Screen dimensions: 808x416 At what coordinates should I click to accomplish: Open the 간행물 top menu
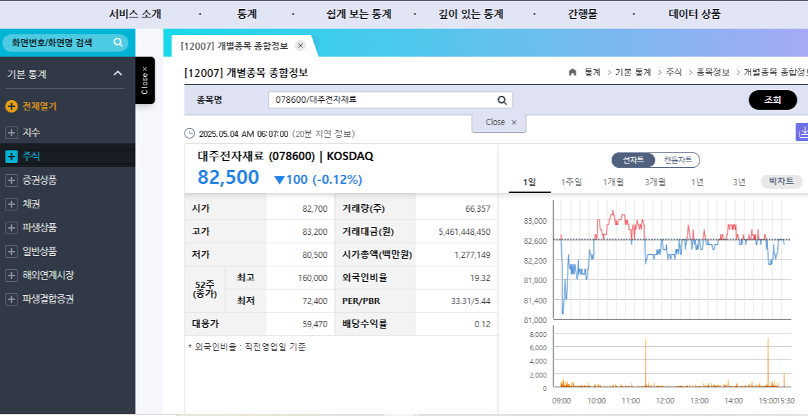(x=582, y=15)
